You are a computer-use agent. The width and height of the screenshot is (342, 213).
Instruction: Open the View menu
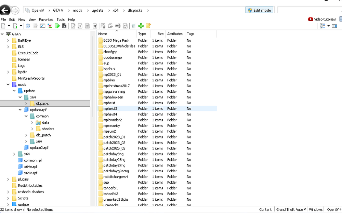pos(32,19)
